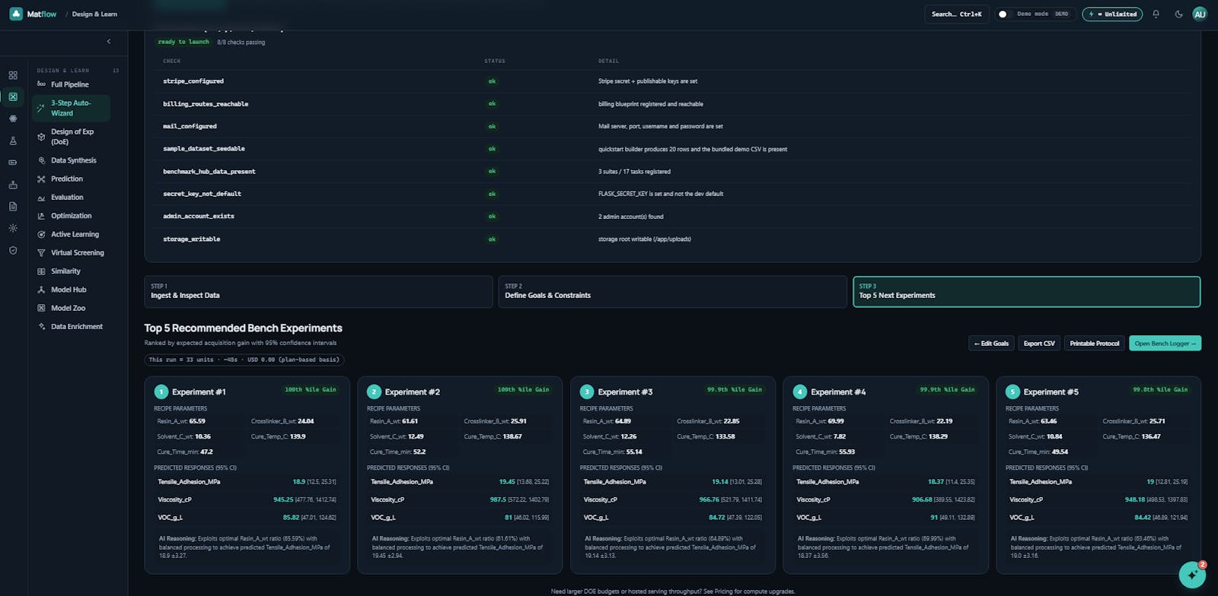Select Step 3 Top 5 Next Experiments
This screenshot has height=596, width=1218.
pos(1026,291)
